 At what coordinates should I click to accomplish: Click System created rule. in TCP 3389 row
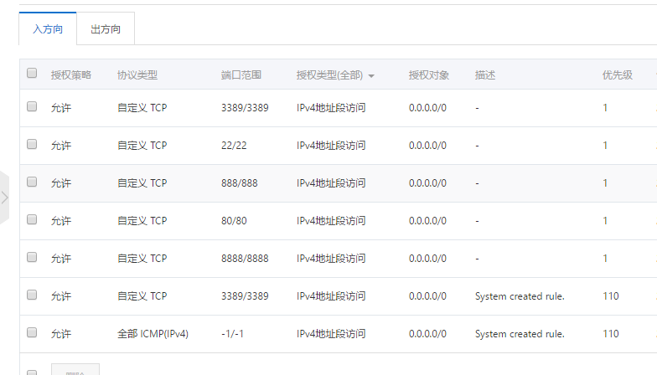(x=520, y=296)
